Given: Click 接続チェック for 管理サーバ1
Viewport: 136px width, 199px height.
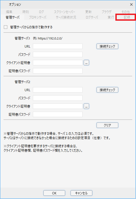Looking at the screenshot, I should tap(107, 46).
